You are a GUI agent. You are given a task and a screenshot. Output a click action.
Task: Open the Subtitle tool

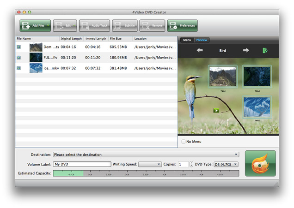(124, 26)
